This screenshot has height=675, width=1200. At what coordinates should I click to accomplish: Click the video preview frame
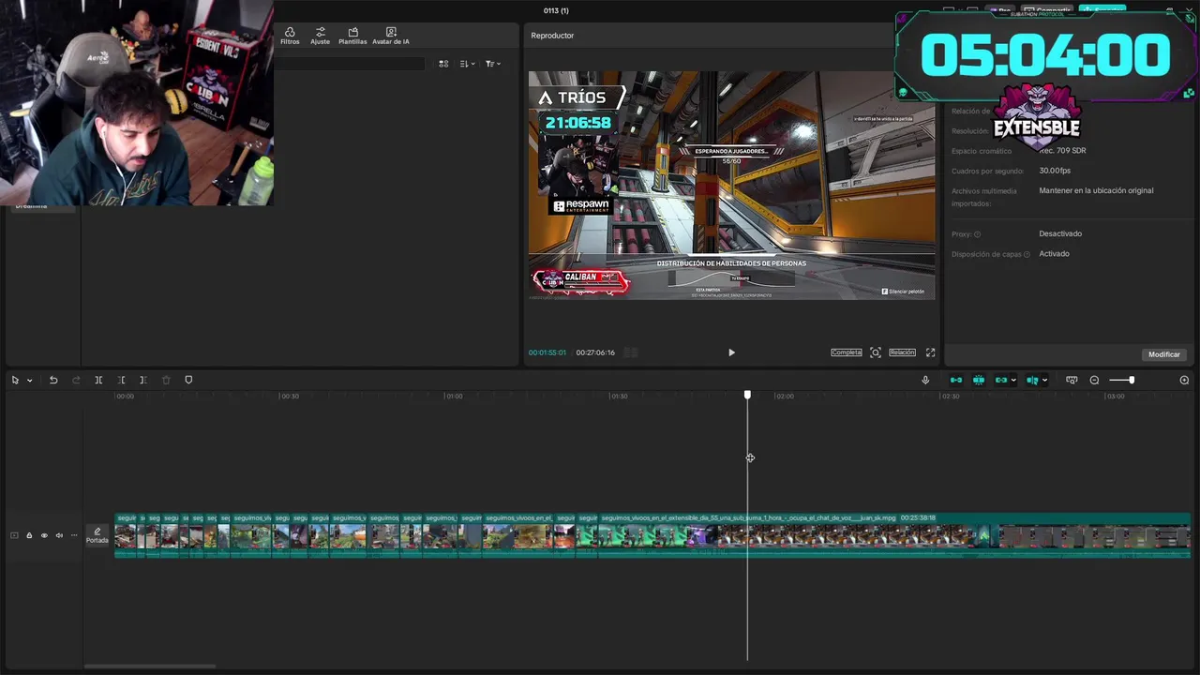pyautogui.click(x=731, y=186)
